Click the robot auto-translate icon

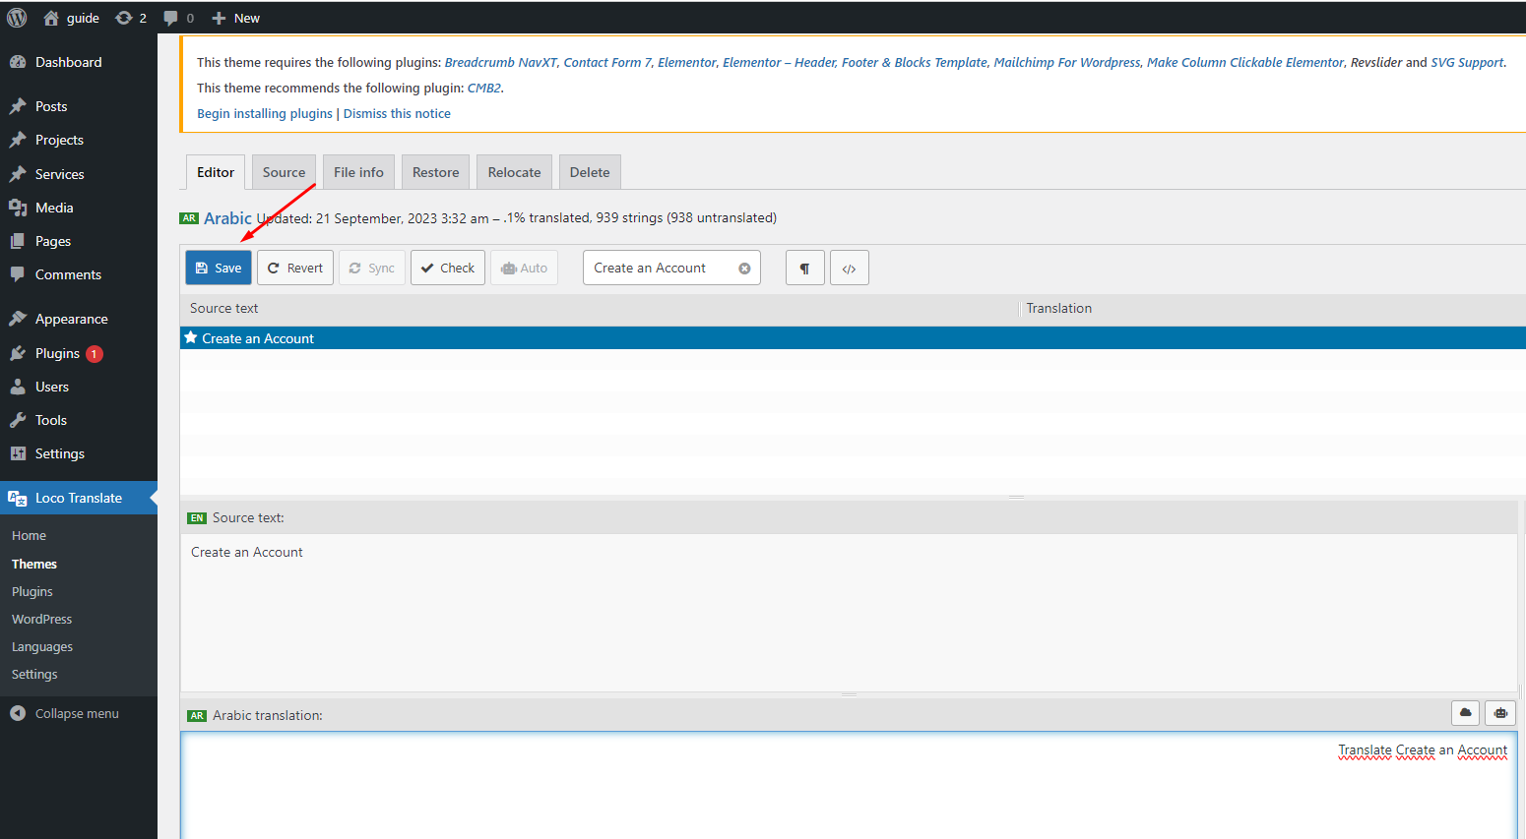click(x=1500, y=713)
